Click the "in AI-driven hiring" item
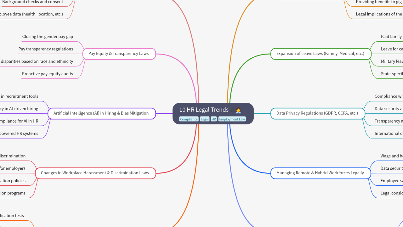 coord(19,109)
